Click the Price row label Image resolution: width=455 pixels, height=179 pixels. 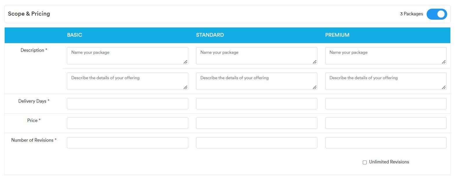[34, 121]
